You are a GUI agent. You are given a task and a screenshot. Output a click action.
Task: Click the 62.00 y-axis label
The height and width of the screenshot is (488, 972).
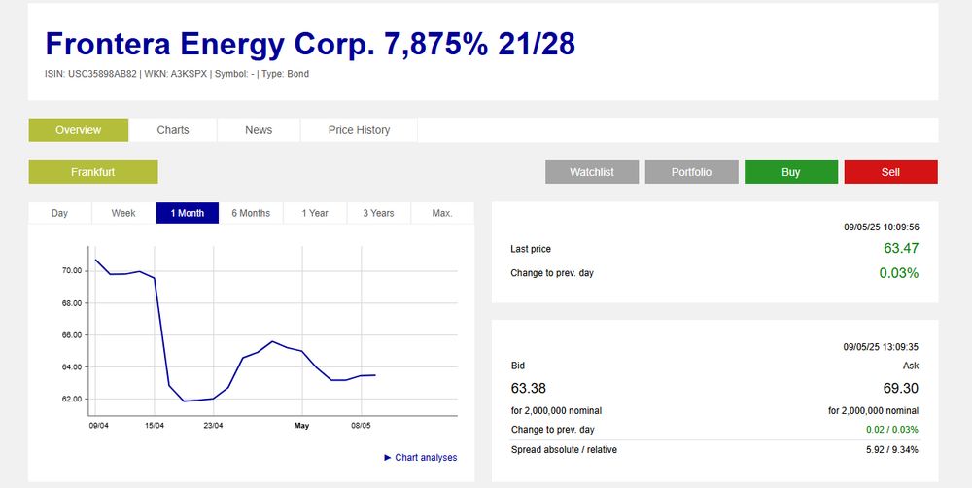point(71,399)
